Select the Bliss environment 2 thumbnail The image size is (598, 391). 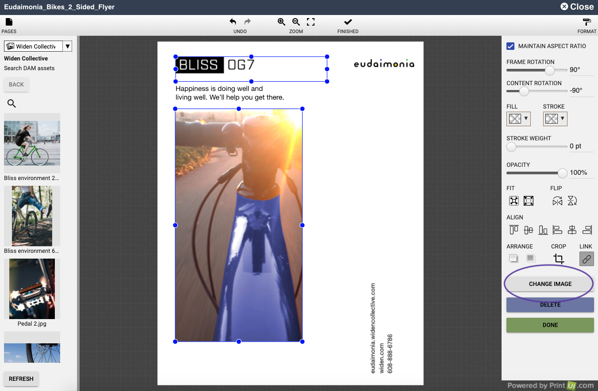32,143
